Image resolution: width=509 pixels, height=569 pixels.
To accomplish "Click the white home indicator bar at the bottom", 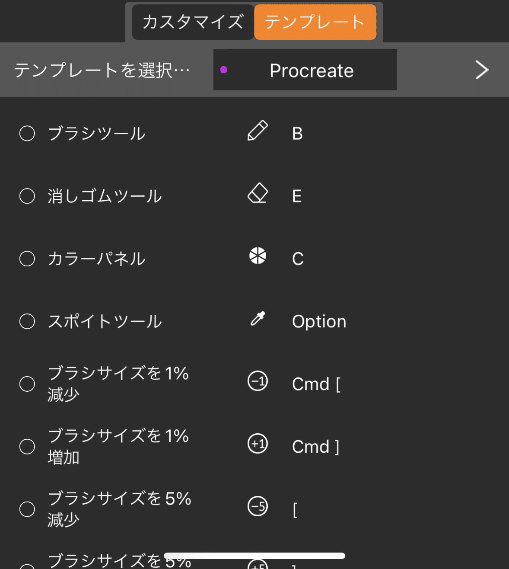I will 255,556.
